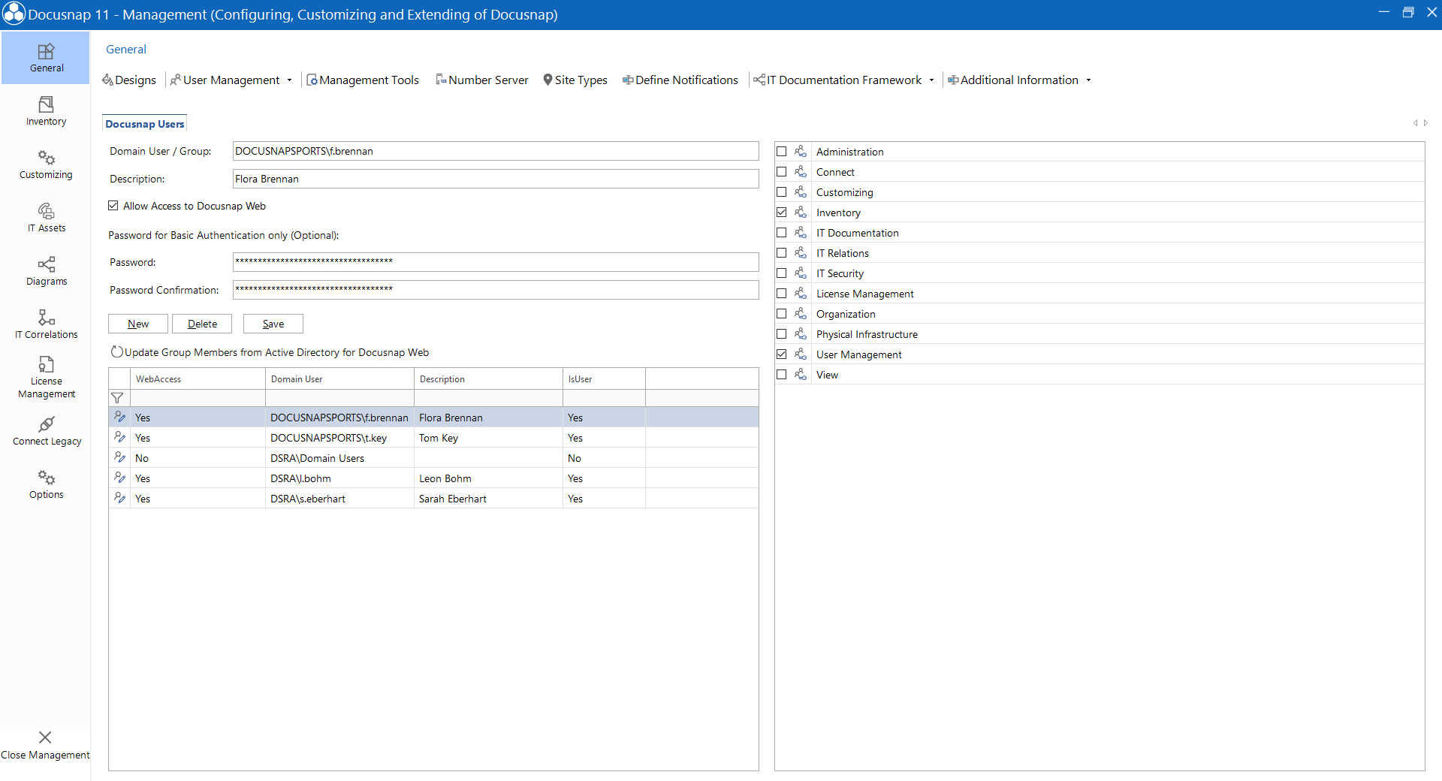Open the IT Assets panel

pos(46,217)
